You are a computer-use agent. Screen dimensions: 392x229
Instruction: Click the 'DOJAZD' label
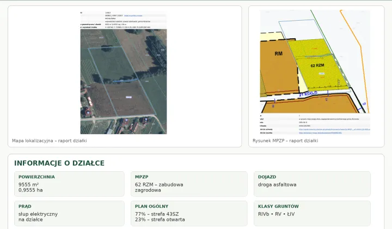(267, 177)
